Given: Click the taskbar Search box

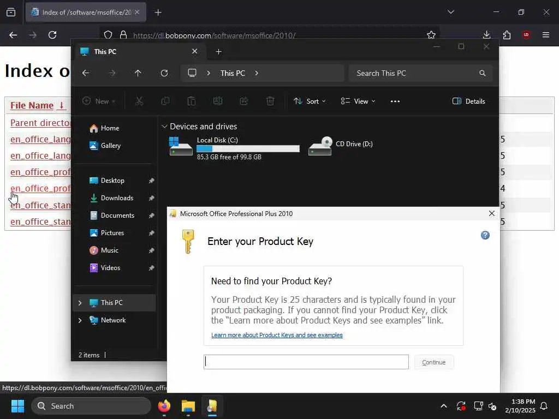Looking at the screenshot, I should coord(91,406).
